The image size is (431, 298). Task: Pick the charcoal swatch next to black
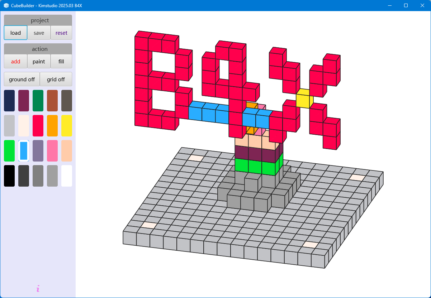click(x=24, y=176)
